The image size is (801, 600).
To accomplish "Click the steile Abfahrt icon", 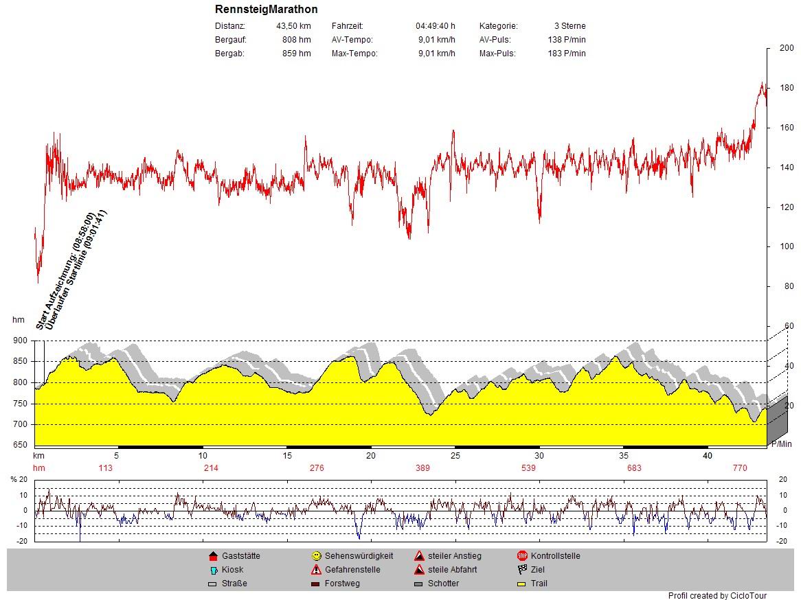I will (419, 570).
